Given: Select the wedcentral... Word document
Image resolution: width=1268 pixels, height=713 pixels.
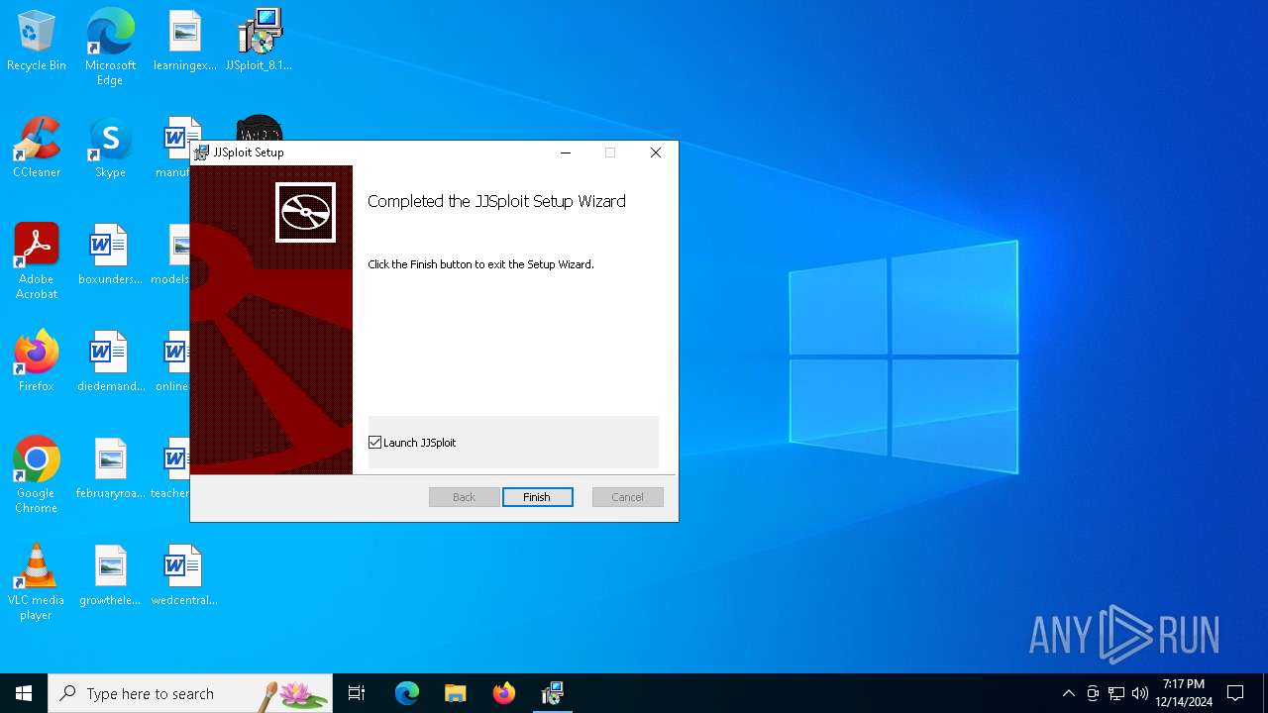Looking at the screenshot, I should pyautogui.click(x=184, y=576).
